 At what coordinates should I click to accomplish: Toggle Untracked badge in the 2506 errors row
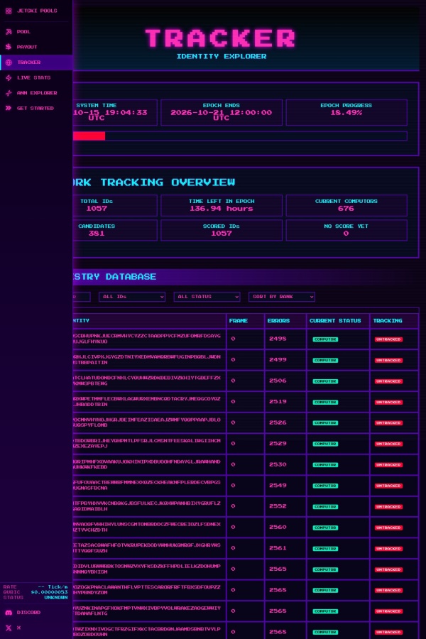(x=388, y=381)
